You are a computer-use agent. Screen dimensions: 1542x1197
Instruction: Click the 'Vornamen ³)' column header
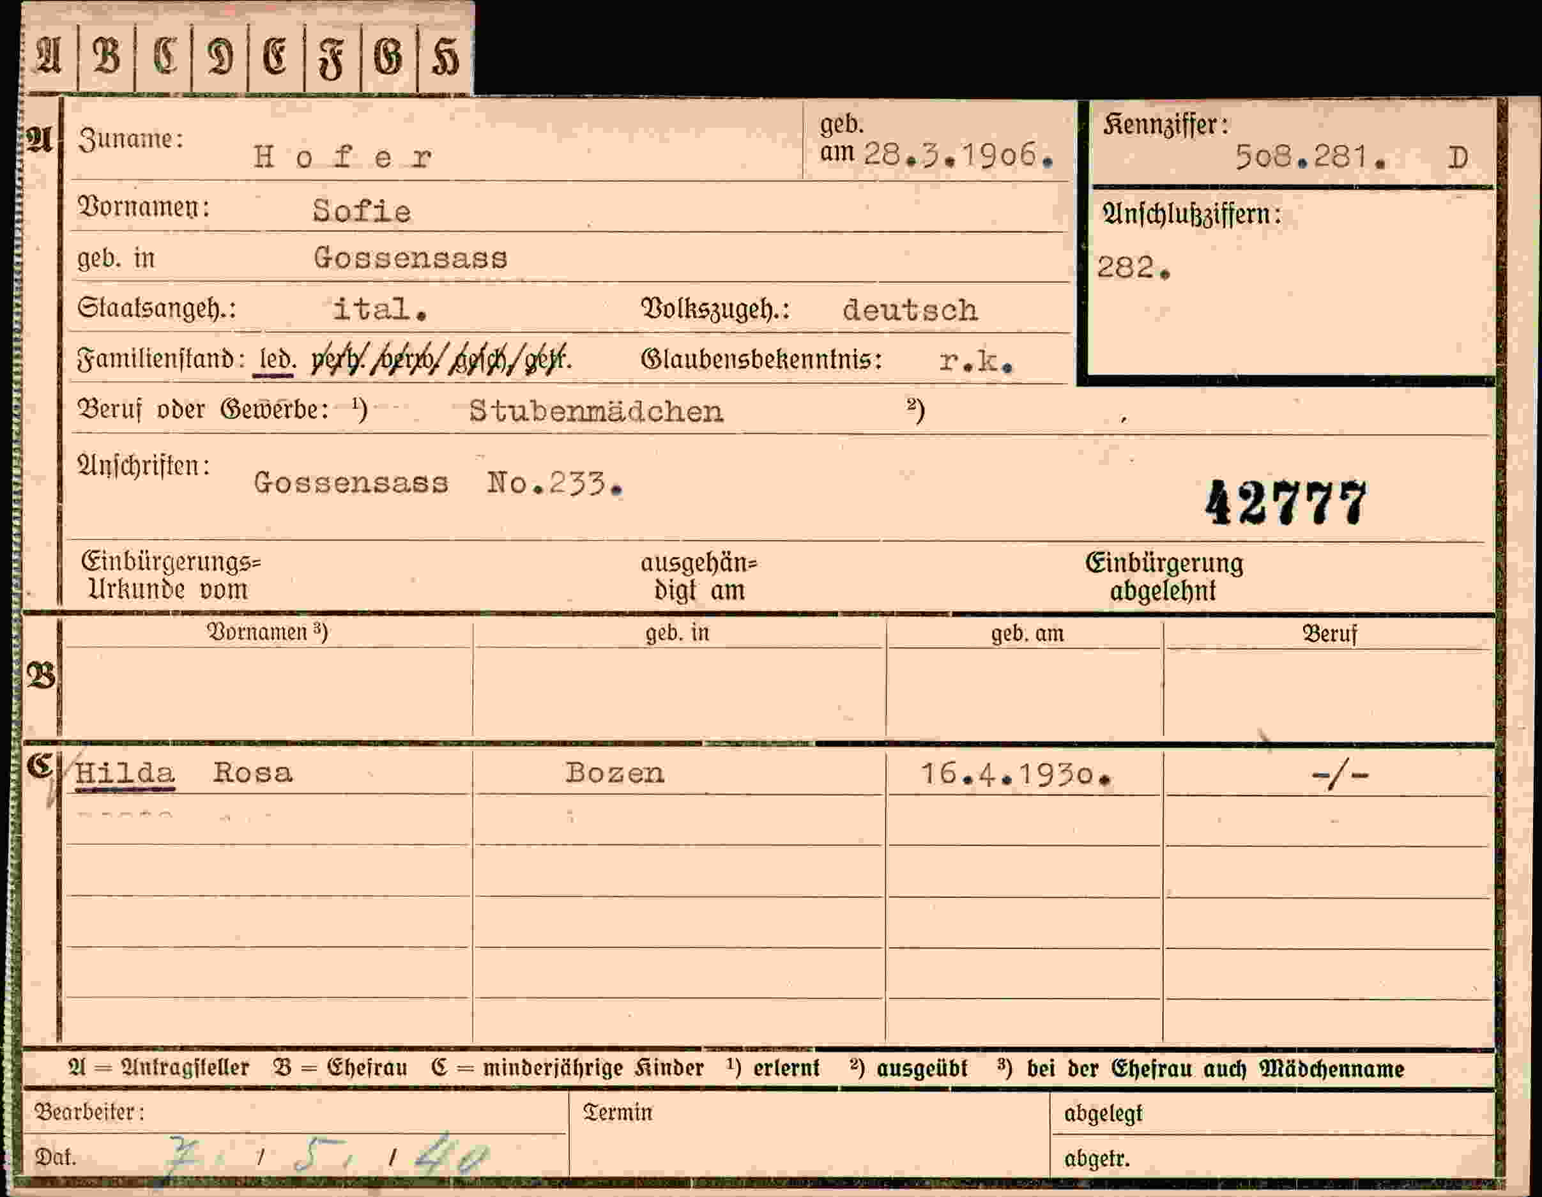click(x=267, y=632)
